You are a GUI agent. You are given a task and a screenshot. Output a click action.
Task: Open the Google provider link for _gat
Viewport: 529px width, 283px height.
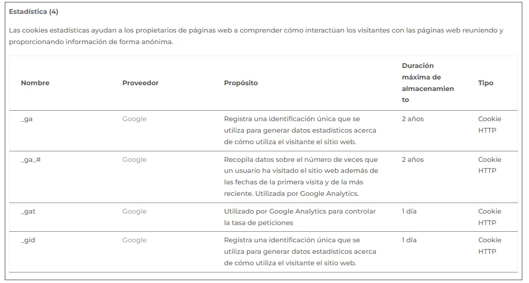[134, 211]
